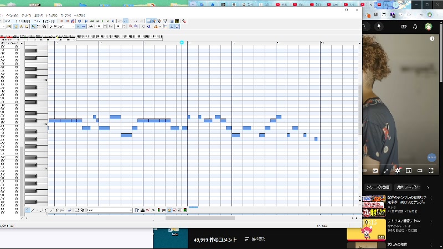Click the YouTube search magnifier icon
This screenshot has width=443, height=249.
(x=364, y=27)
